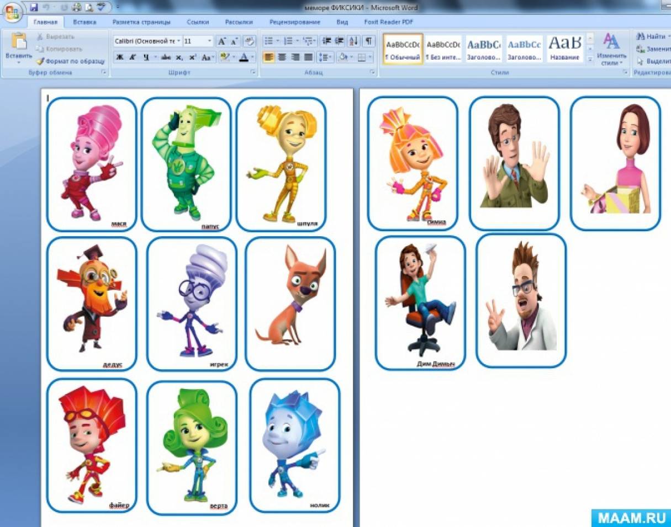Click the Копировать button
This screenshot has height=527, width=671.
[60, 49]
